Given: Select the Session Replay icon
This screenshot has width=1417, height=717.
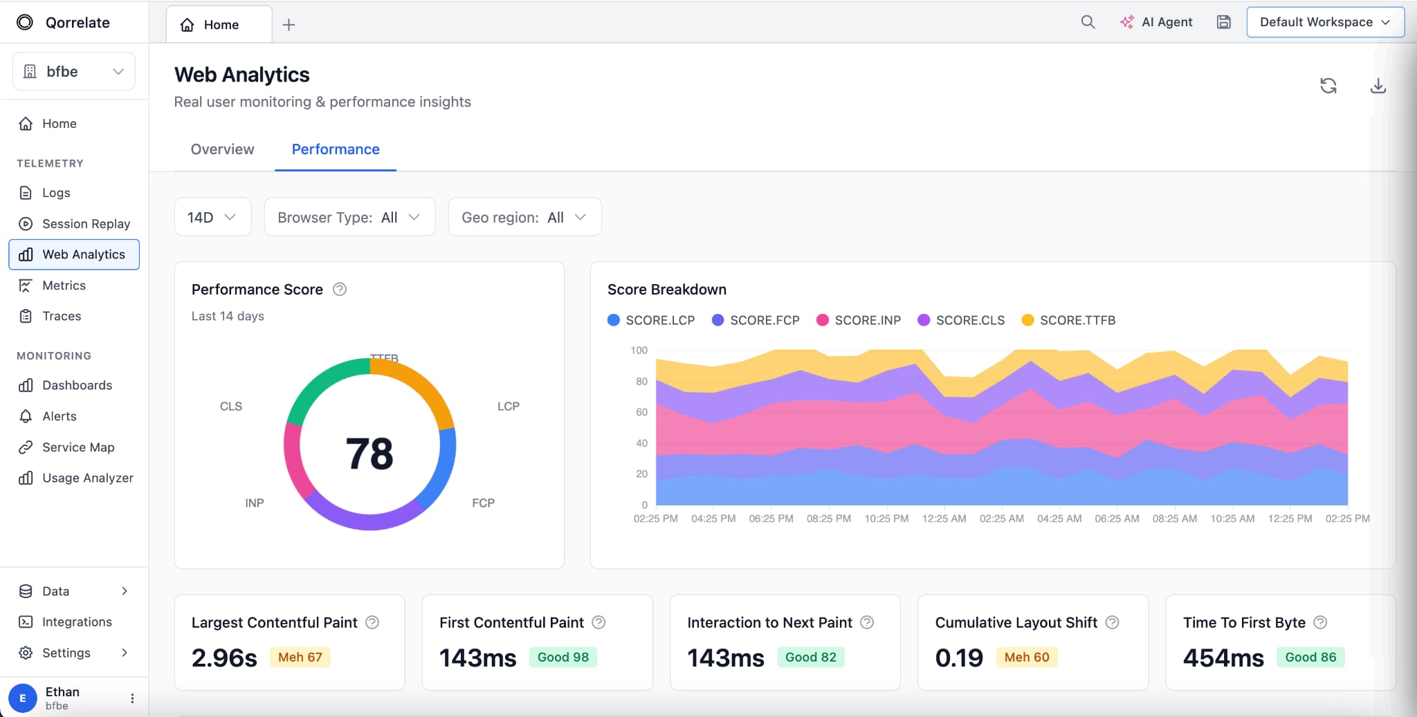Looking at the screenshot, I should (x=25, y=223).
